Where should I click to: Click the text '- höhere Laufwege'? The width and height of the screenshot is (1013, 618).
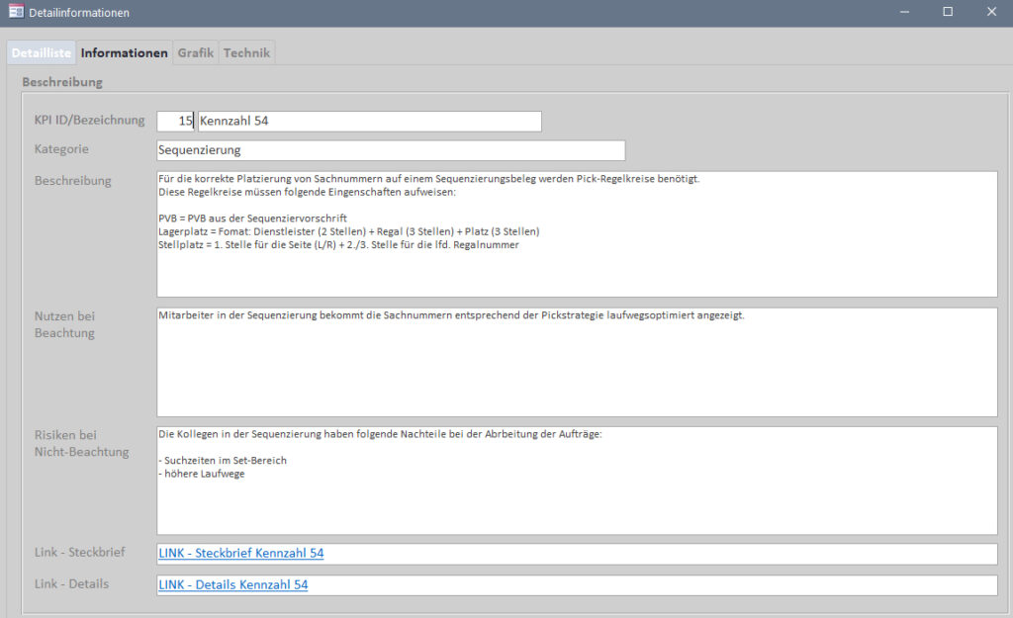(202, 474)
